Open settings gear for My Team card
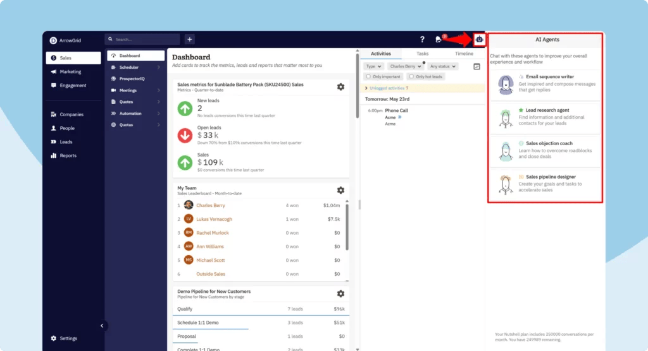This screenshot has width=648, height=351. (340, 190)
